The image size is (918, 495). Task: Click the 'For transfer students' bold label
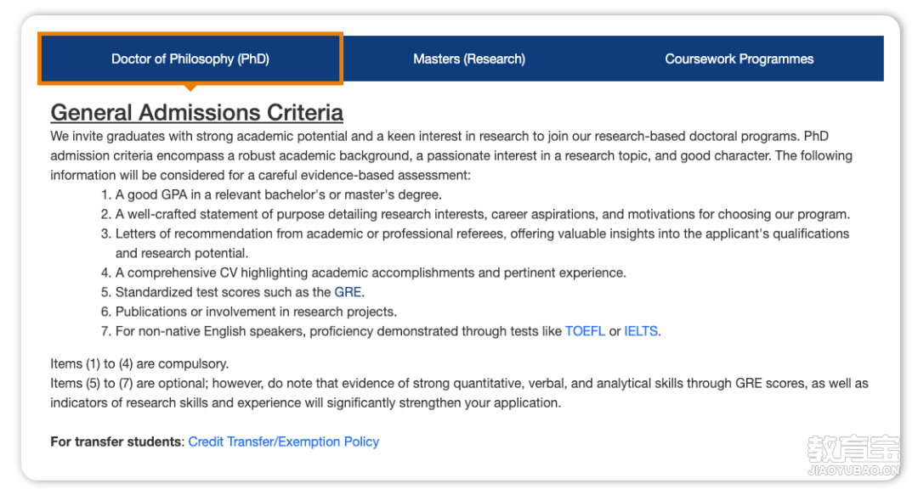117,442
